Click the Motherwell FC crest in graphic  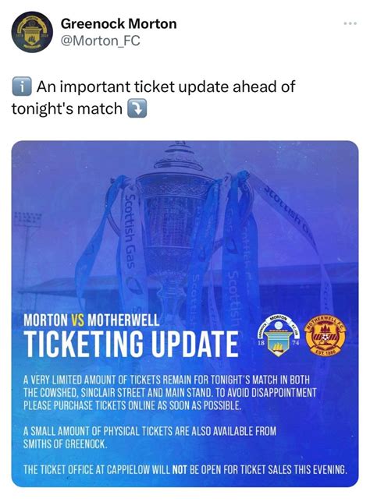(326, 334)
